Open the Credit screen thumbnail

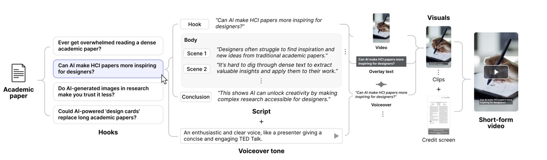[x=438, y=115]
